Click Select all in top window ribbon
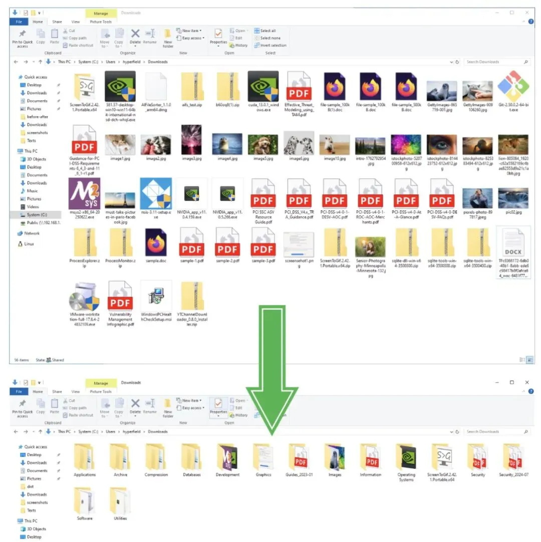Image resolution: width=541 pixels, height=542 pixels. tap(265, 31)
